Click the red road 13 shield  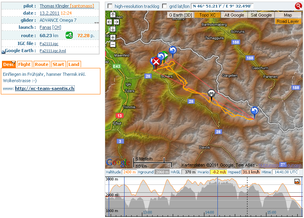[x=119, y=116]
